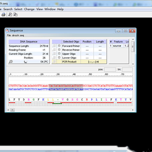Click the info icon beside Reverse Primer
Image resolution: width=152 pixels, height=152 pixels.
coord(54,50)
